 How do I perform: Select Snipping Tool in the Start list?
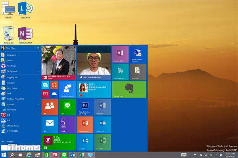(x=13, y=77)
